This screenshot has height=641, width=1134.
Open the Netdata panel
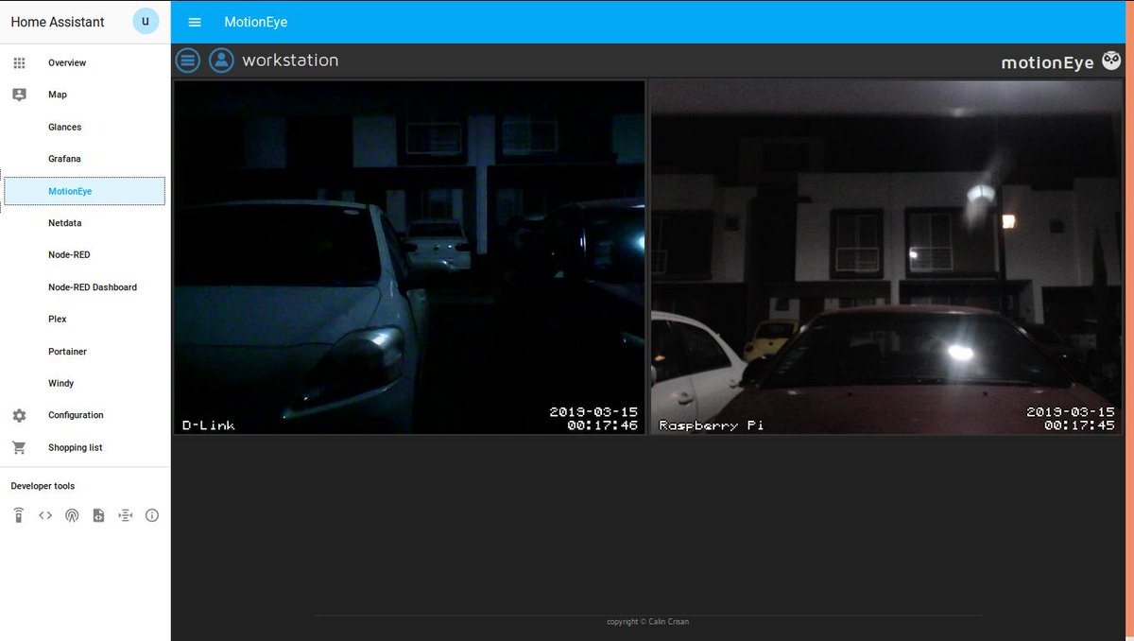(x=85, y=223)
